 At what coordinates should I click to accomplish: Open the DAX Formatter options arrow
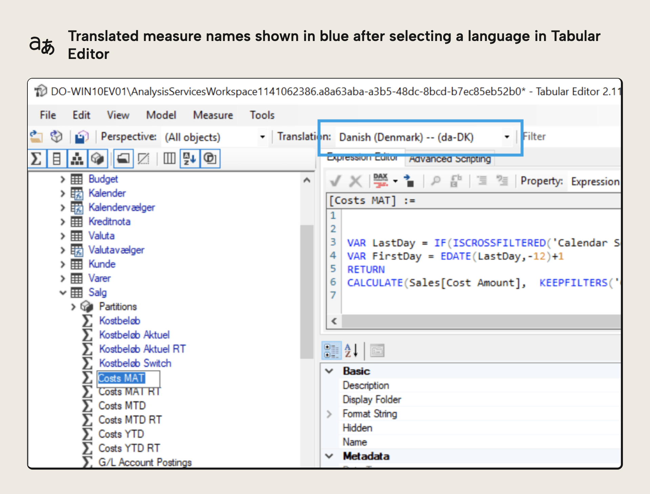[x=395, y=181]
